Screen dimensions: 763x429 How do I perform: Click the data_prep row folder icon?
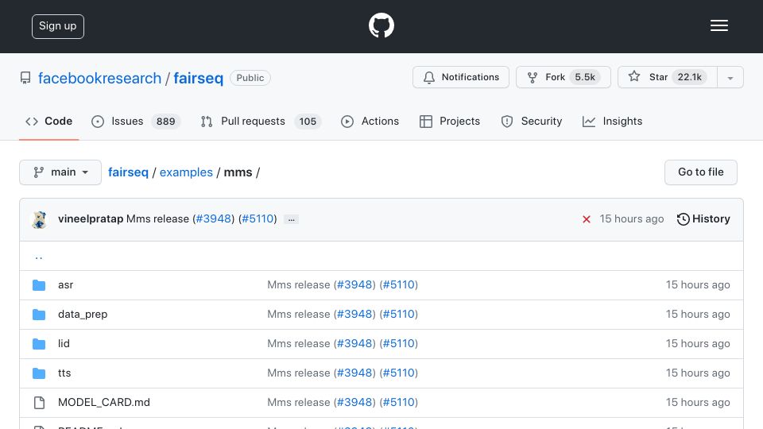[x=39, y=315]
